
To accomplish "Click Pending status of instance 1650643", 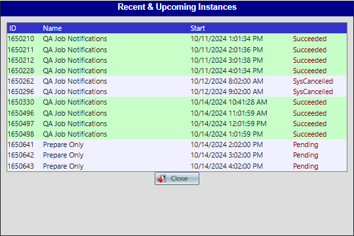I will [x=305, y=166].
